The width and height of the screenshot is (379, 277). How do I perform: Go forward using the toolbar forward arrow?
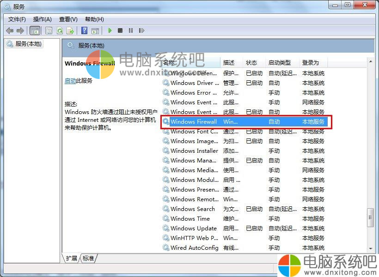click(20, 30)
